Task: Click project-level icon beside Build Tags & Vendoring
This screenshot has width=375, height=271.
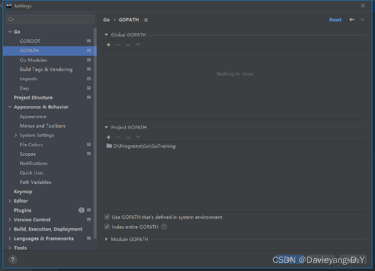Action: [x=89, y=69]
